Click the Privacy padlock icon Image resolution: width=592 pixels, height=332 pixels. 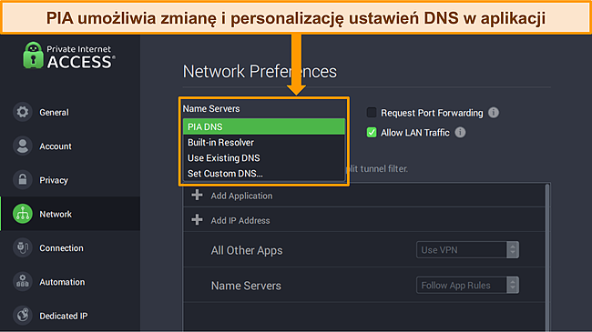pyautogui.click(x=23, y=180)
